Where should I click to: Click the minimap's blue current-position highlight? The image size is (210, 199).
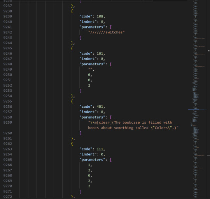coord(198,109)
